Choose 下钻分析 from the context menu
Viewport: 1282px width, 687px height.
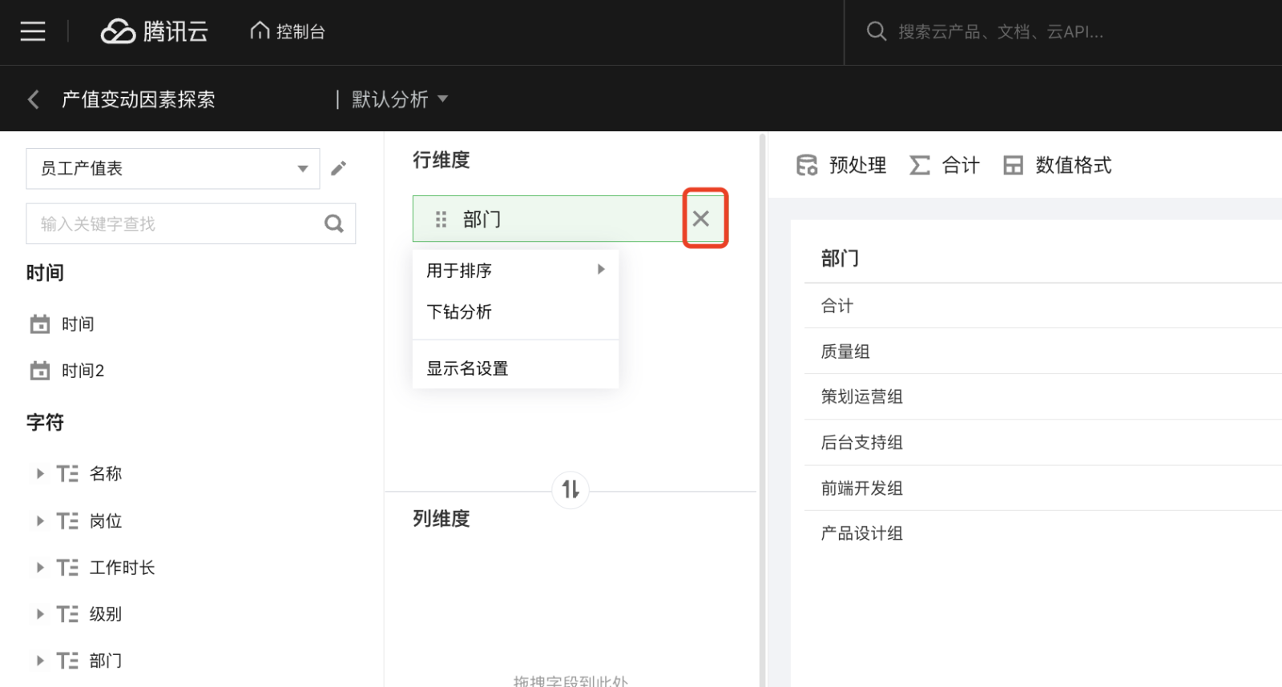pos(515,311)
